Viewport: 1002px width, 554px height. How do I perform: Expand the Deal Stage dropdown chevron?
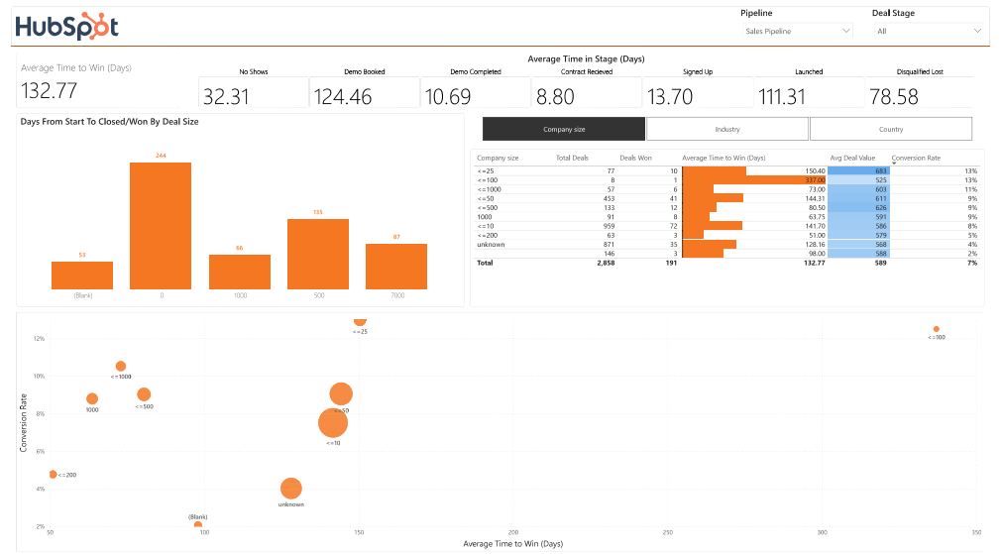point(977,31)
